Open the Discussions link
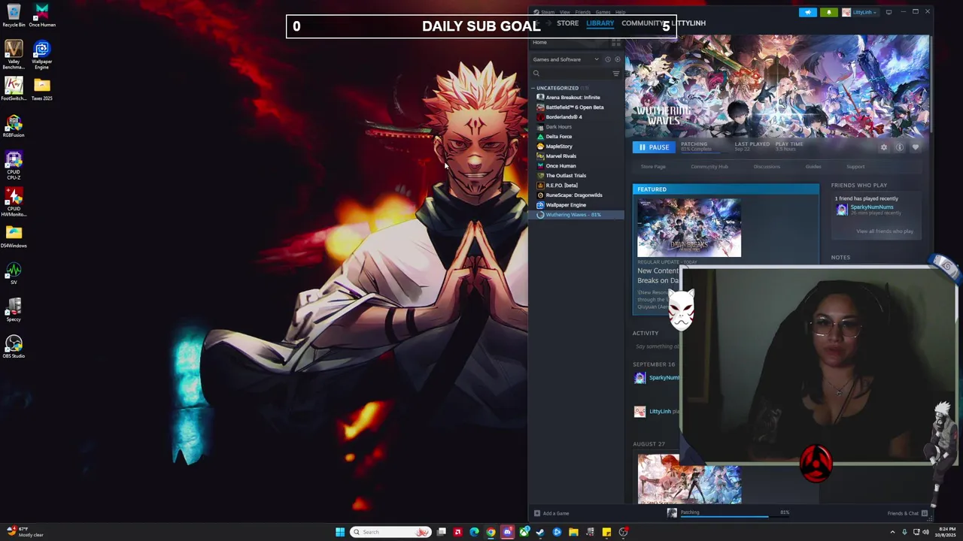This screenshot has height=541, width=963. pos(767,167)
